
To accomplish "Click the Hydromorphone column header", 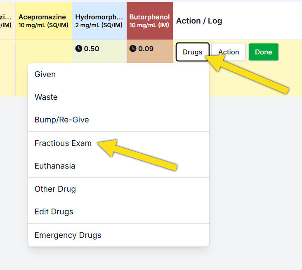I will click(x=99, y=21).
